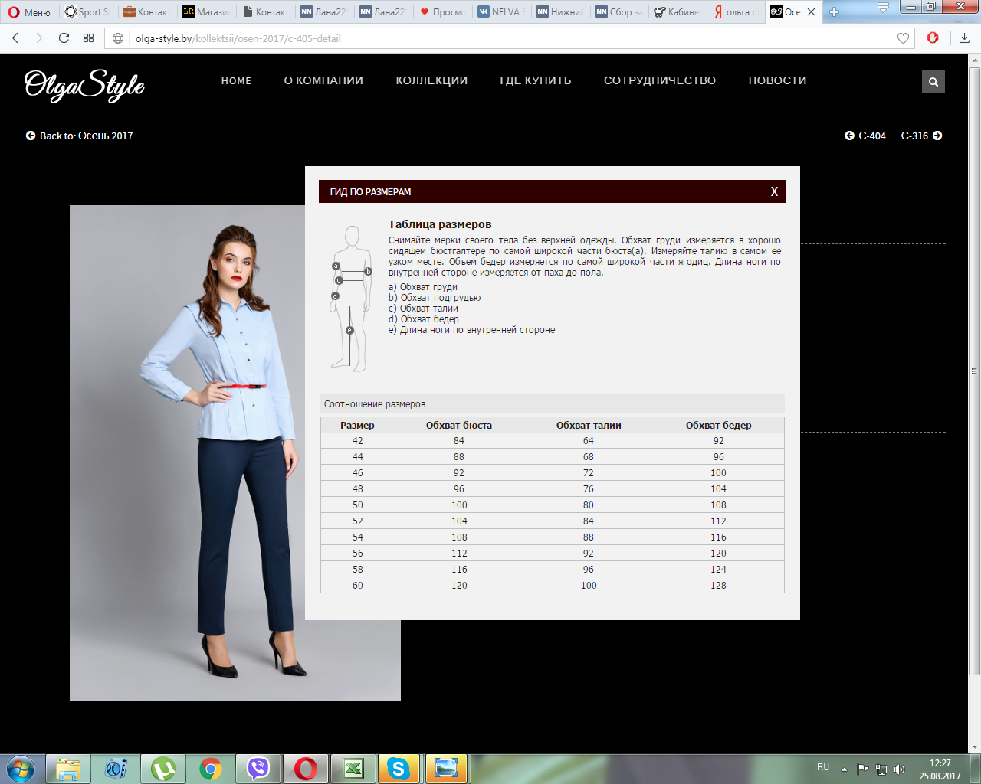Image resolution: width=981 pixels, height=784 pixels.
Task: Switch to the Sport St tab
Action: tap(87, 11)
